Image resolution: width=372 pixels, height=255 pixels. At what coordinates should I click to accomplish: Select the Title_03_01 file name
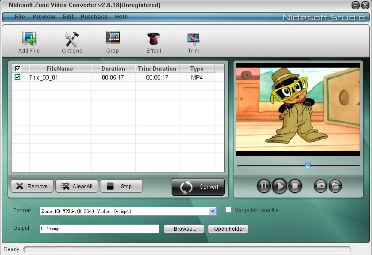point(43,77)
